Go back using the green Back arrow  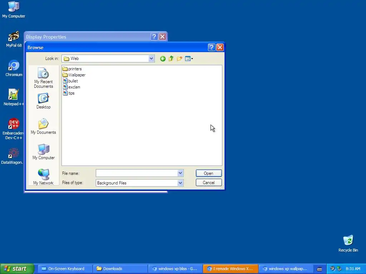(163, 59)
